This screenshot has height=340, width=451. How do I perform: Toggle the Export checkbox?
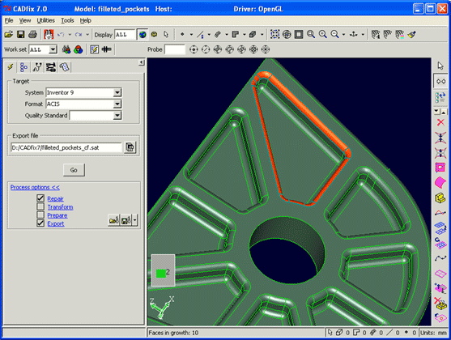40,223
